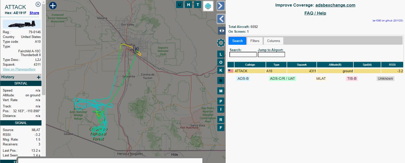Click the ATTACK callsign title
This screenshot has width=405, height=163.
(x=15, y=7)
